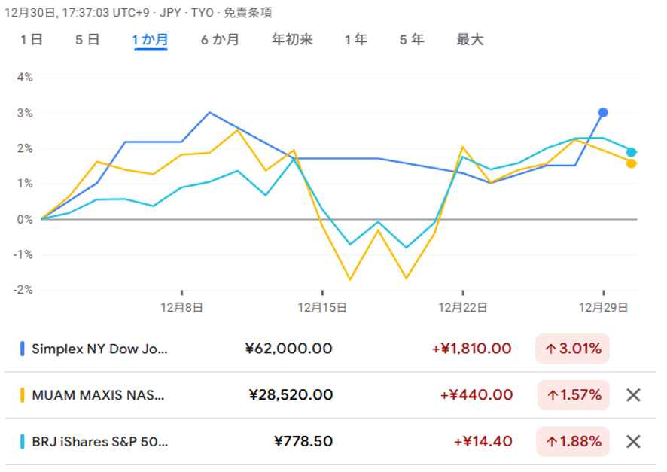Select the 1日 time range tab
Viewport: 667px width, 472px height.
click(32, 40)
